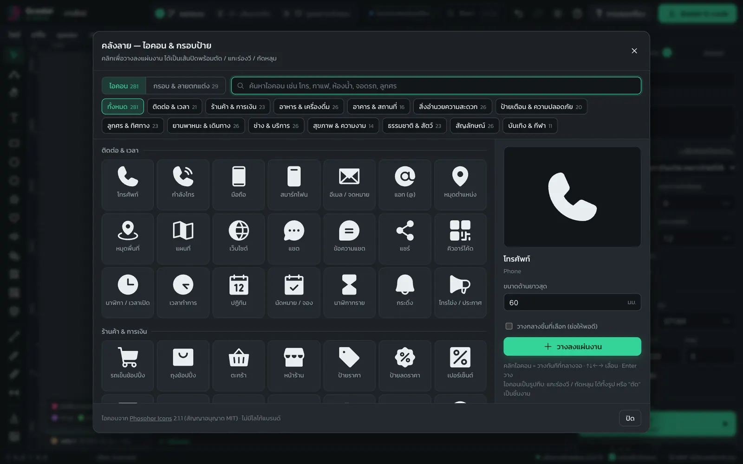This screenshot has height=464, width=743.
Task: Select the ข้อความแชต chat message icon
Action: (349, 239)
